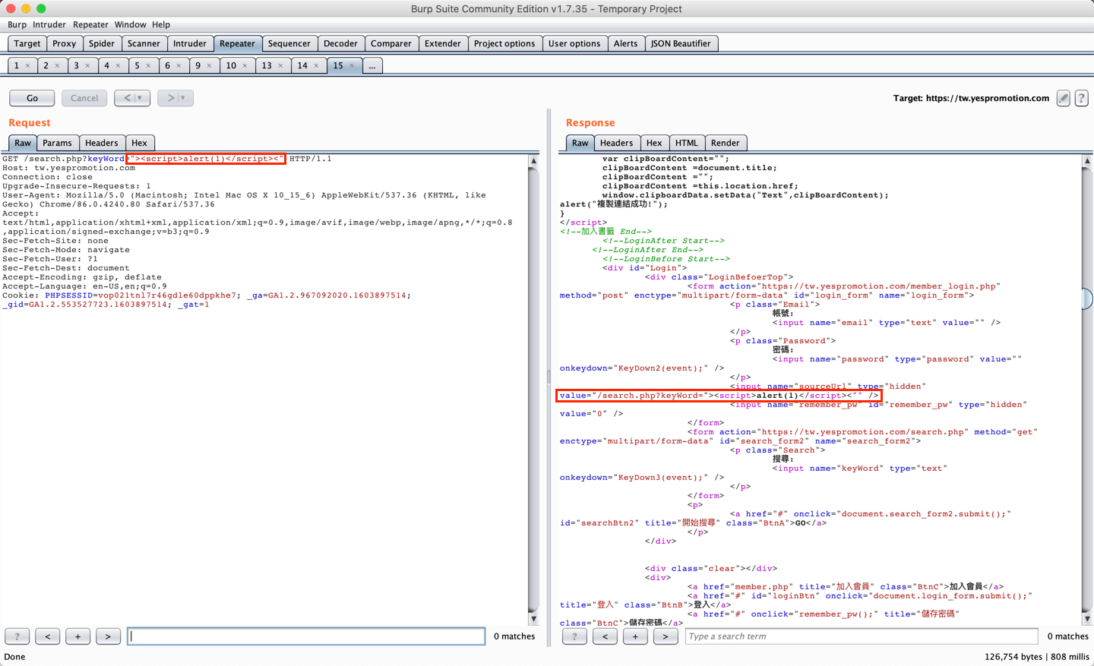View the Alerts tab
Screen dimensions: 1094x666
click(626, 43)
